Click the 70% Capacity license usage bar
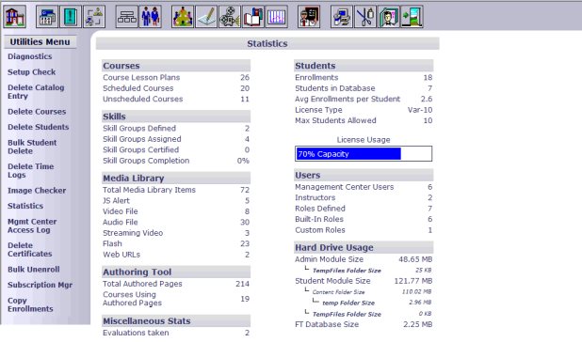 pyautogui.click(x=364, y=153)
